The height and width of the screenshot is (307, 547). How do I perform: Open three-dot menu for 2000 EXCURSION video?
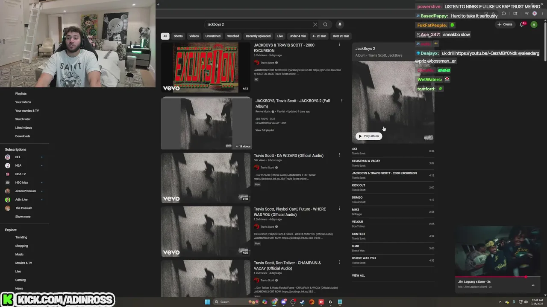click(339, 44)
